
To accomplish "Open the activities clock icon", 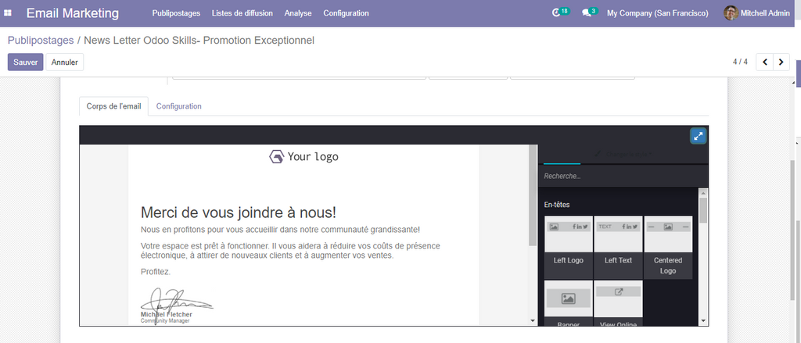I will pyautogui.click(x=556, y=13).
